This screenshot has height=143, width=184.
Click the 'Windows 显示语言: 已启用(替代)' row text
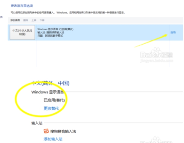click(x=55, y=29)
